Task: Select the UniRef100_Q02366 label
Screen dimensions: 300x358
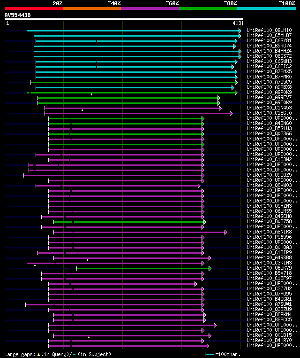Action: click(269, 133)
